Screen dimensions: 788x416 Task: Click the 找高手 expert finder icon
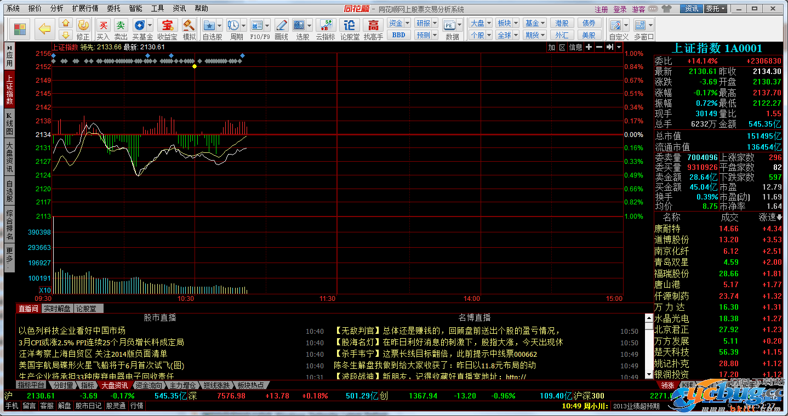click(373, 25)
